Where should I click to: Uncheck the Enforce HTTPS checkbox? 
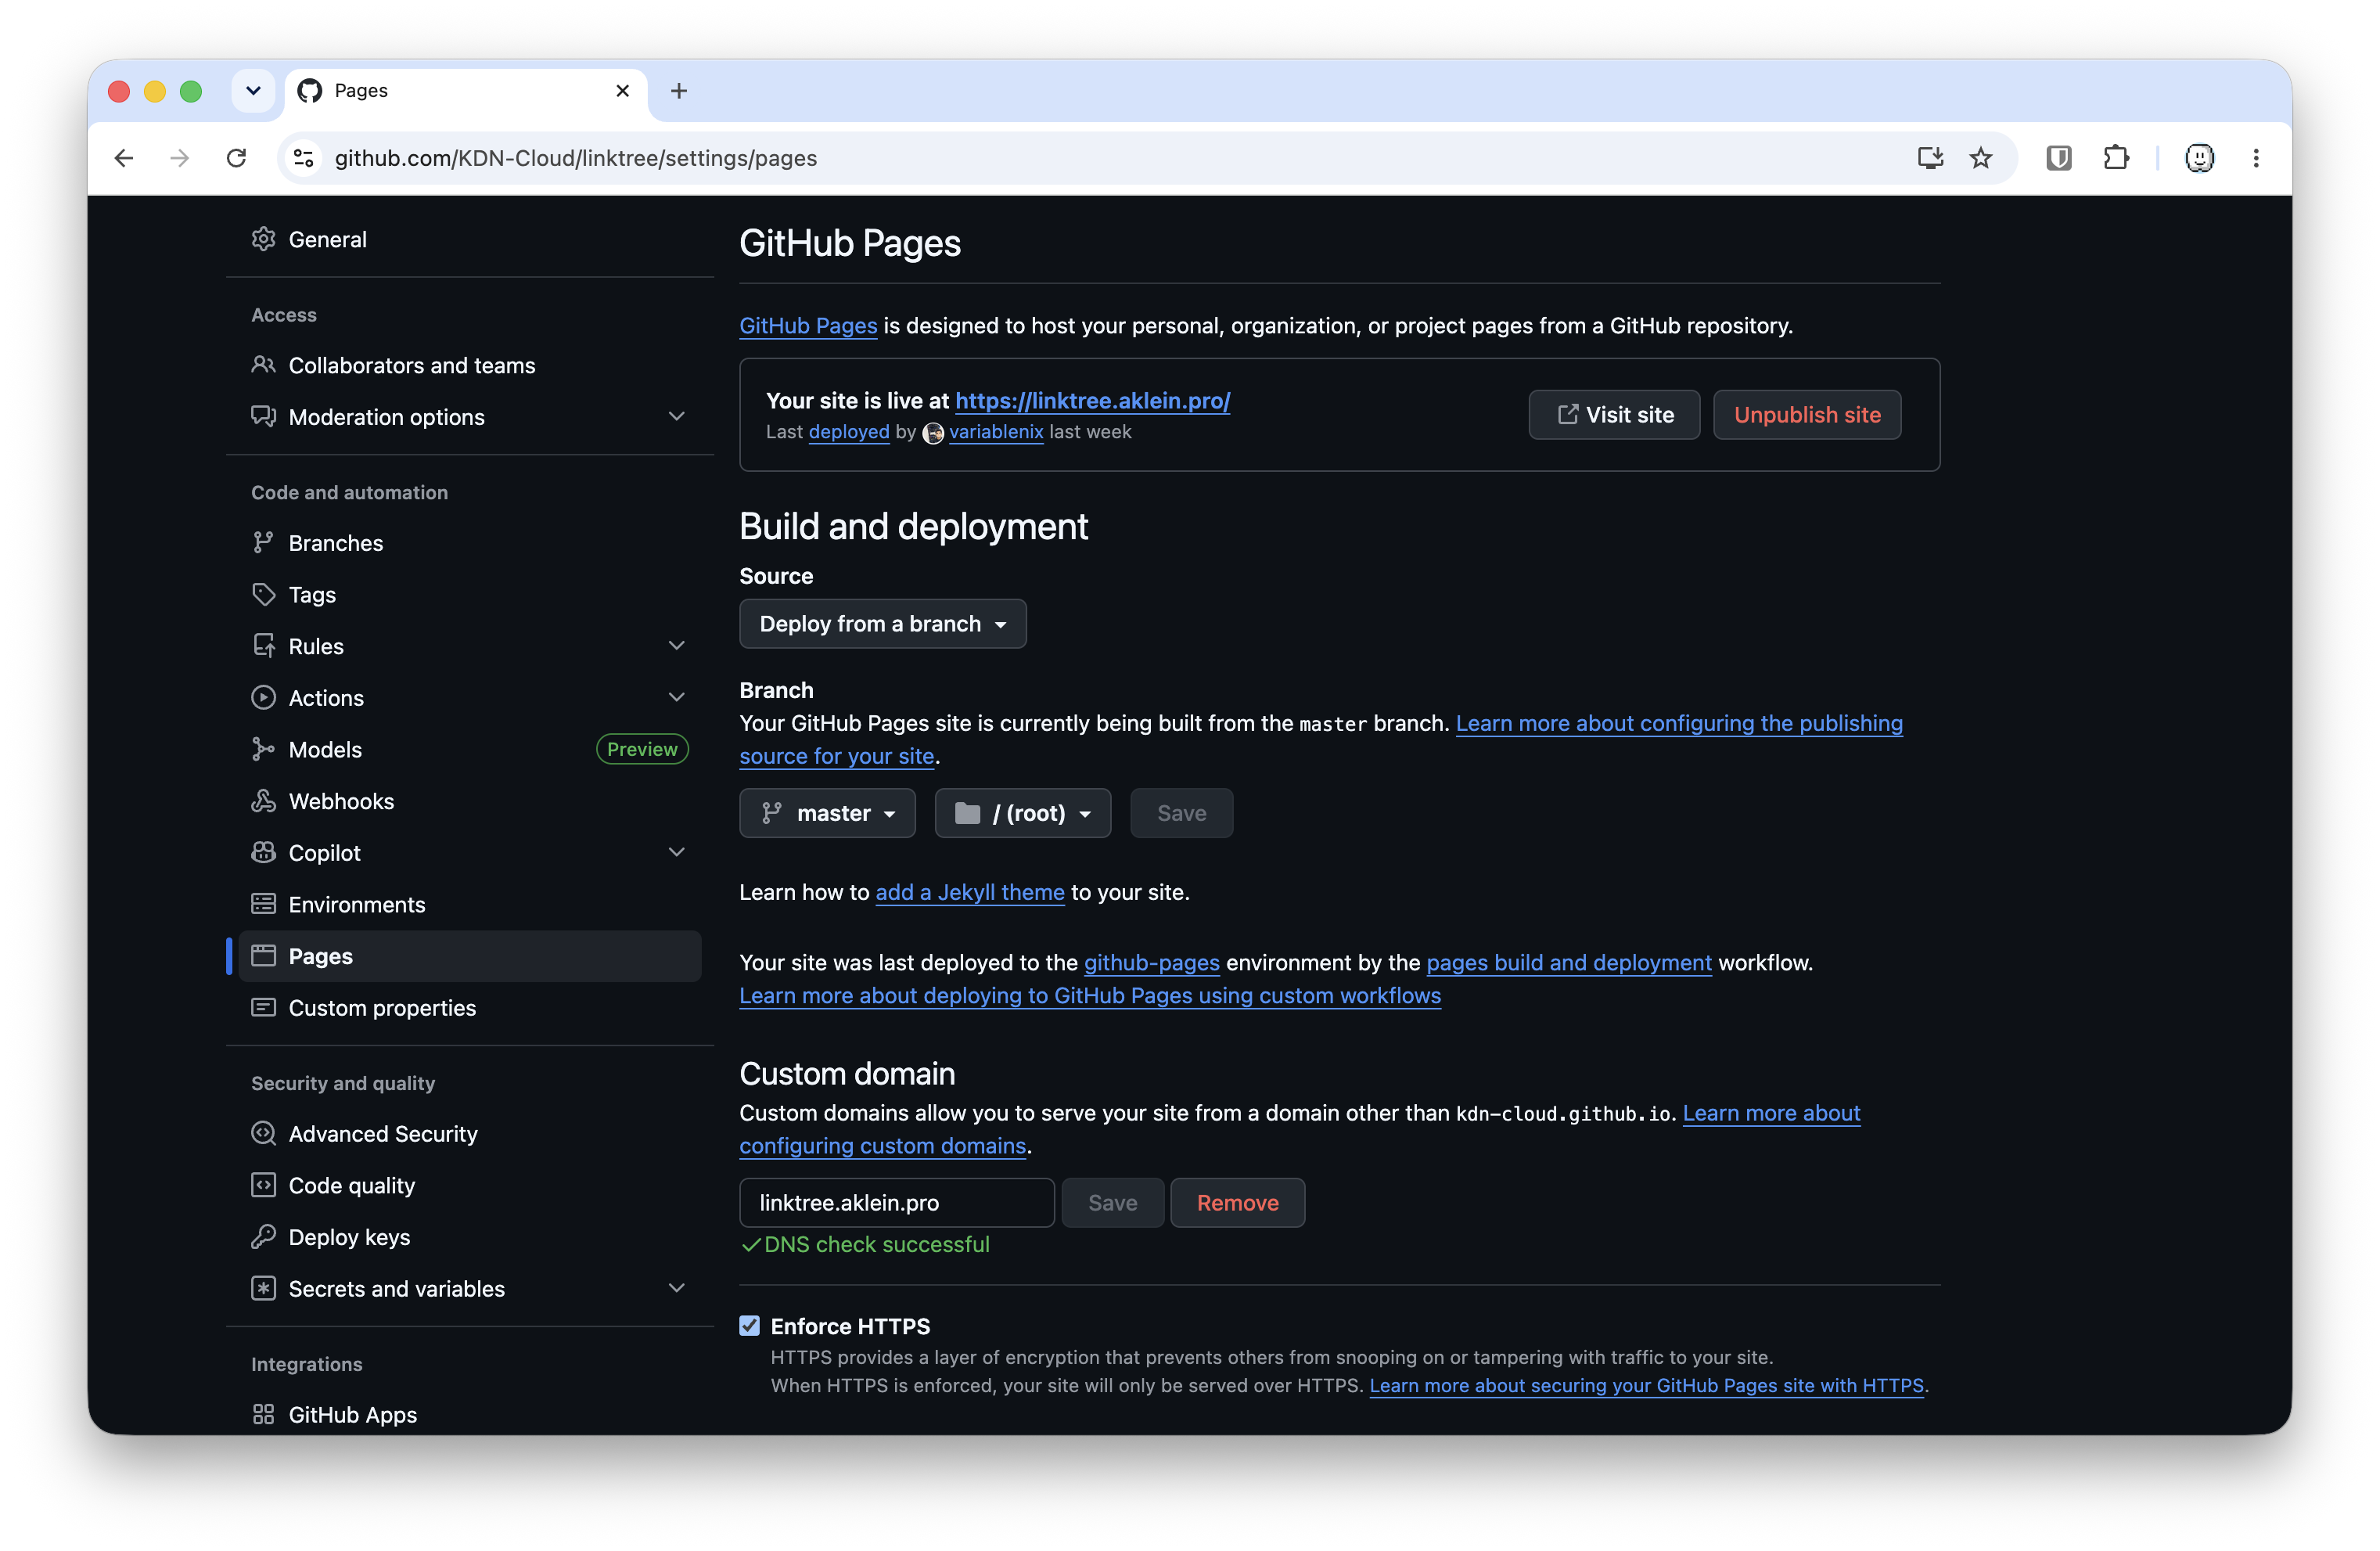click(749, 1325)
